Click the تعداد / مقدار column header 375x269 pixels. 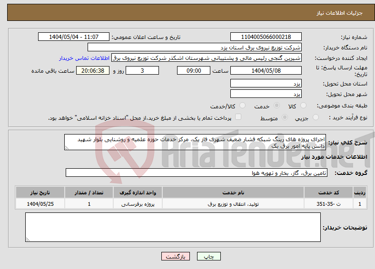pos(89,192)
